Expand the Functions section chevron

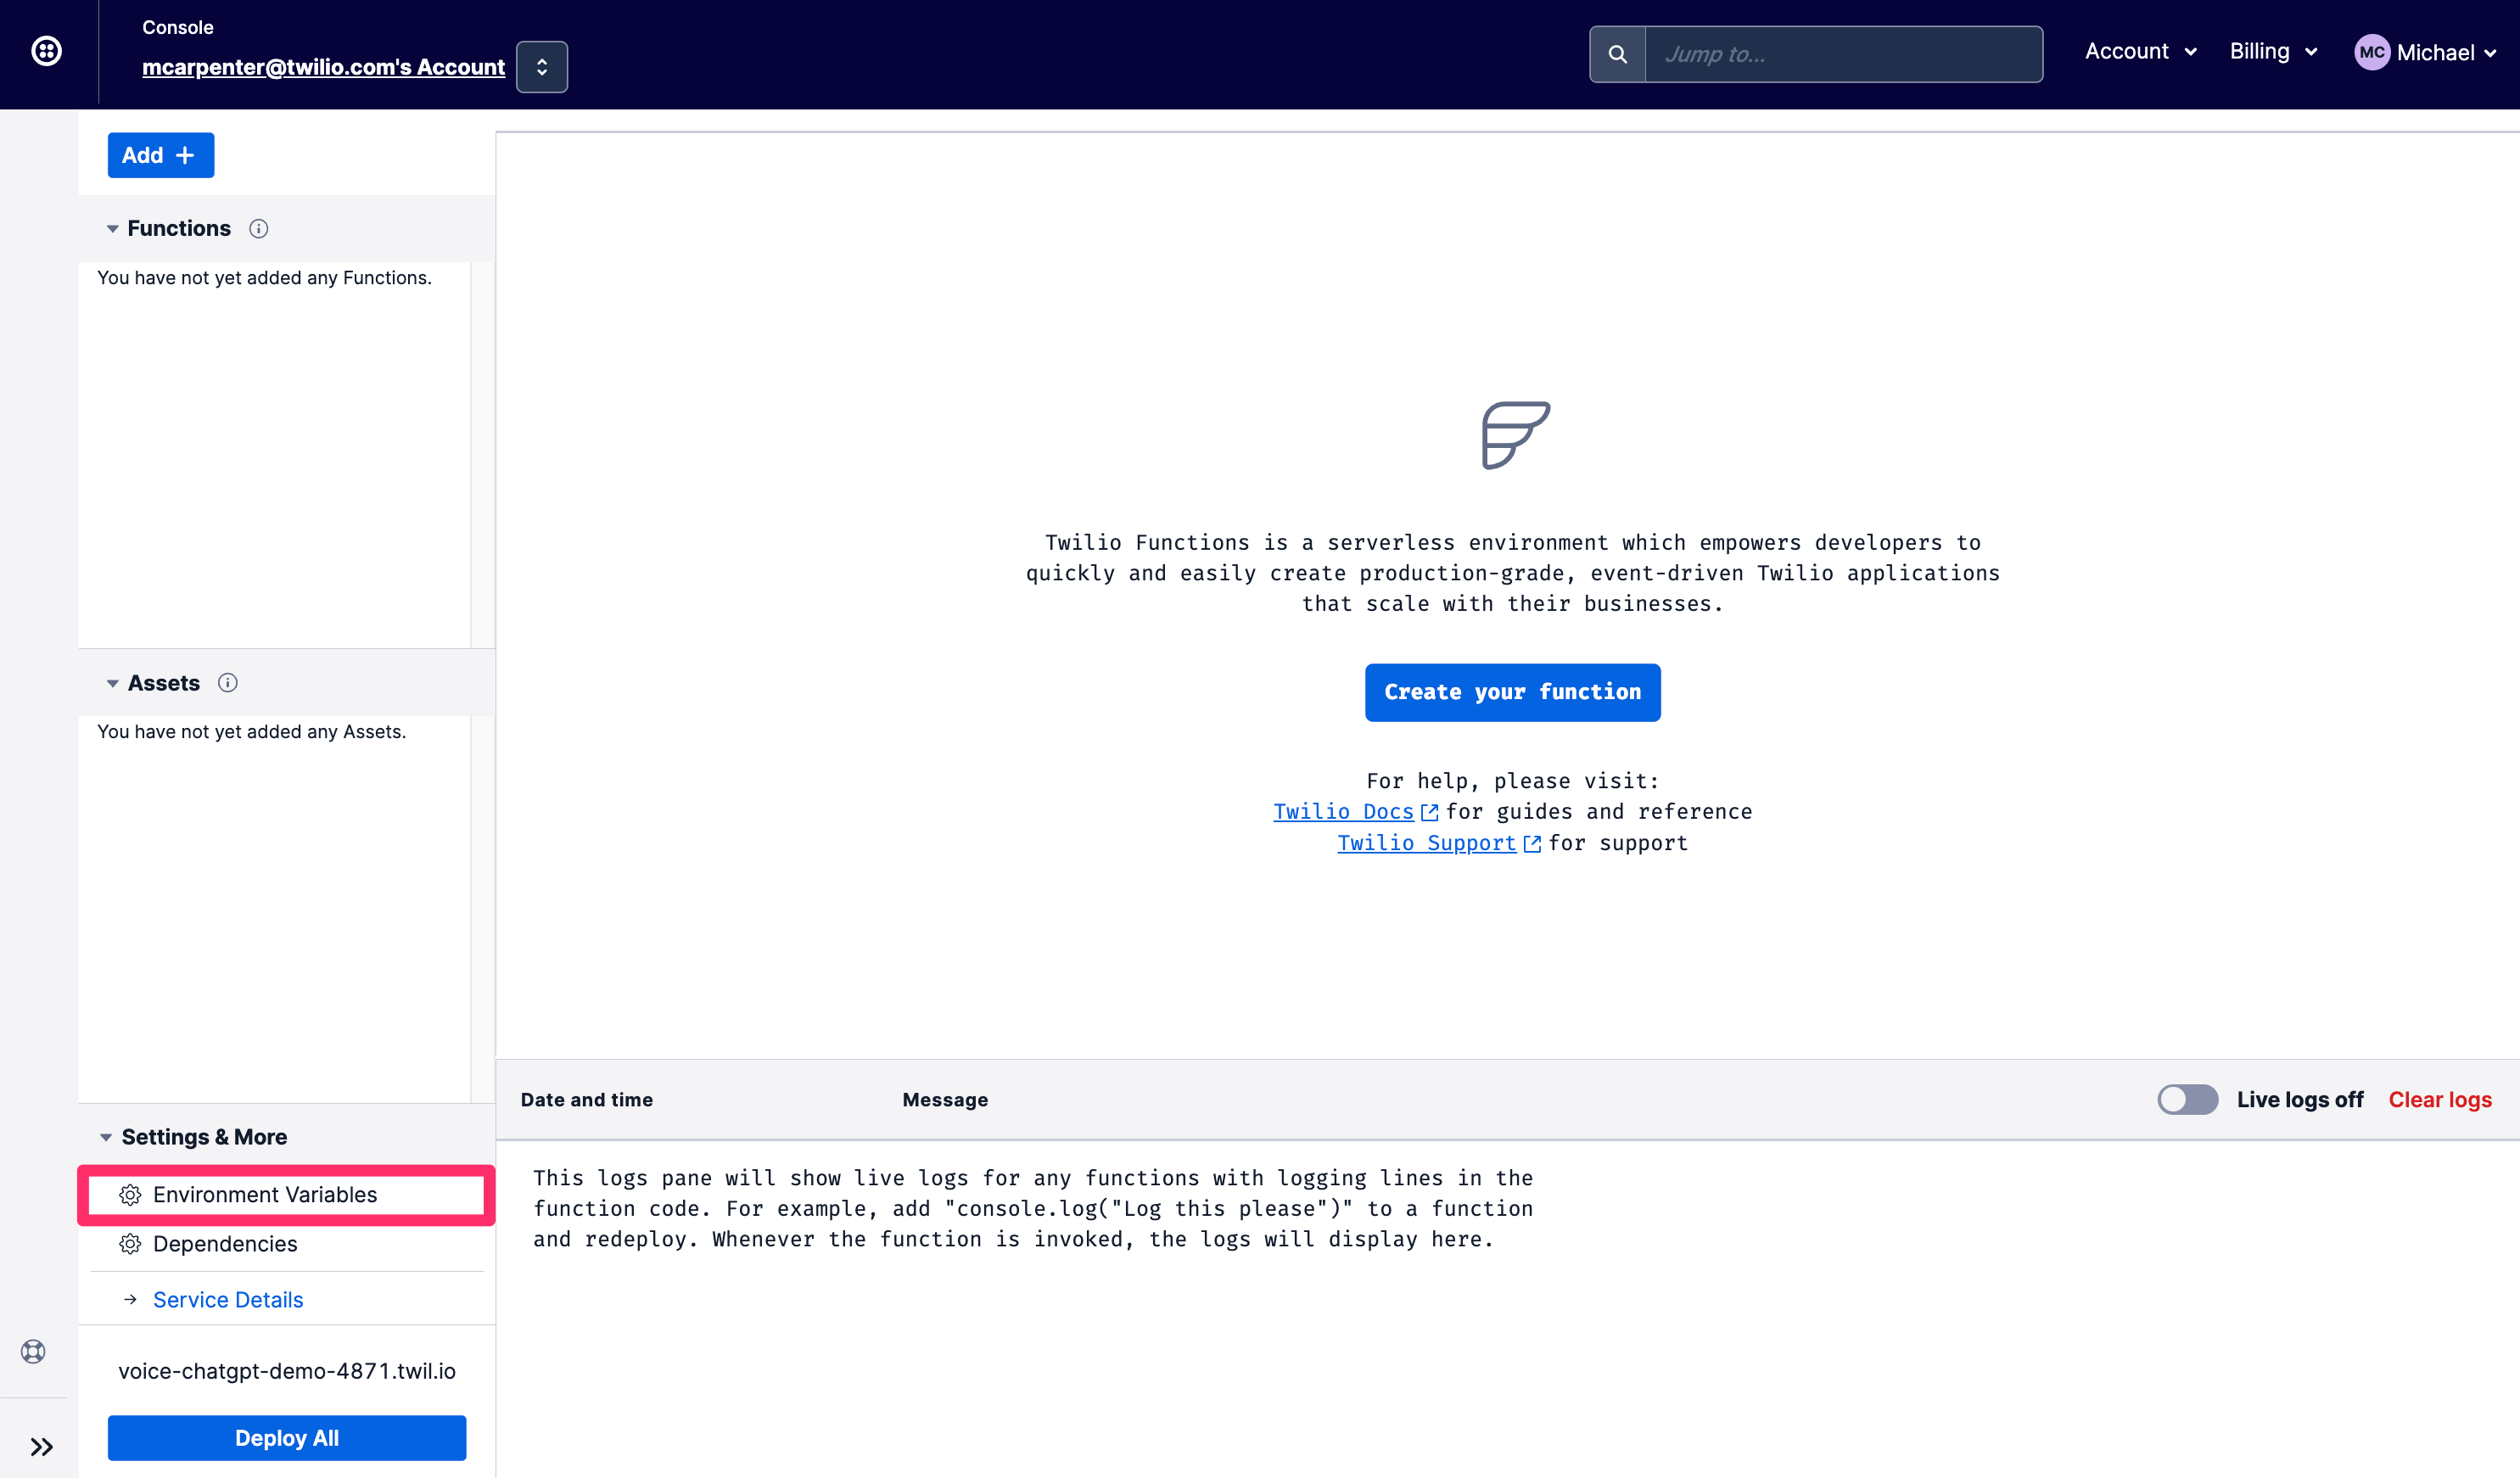(x=113, y=227)
